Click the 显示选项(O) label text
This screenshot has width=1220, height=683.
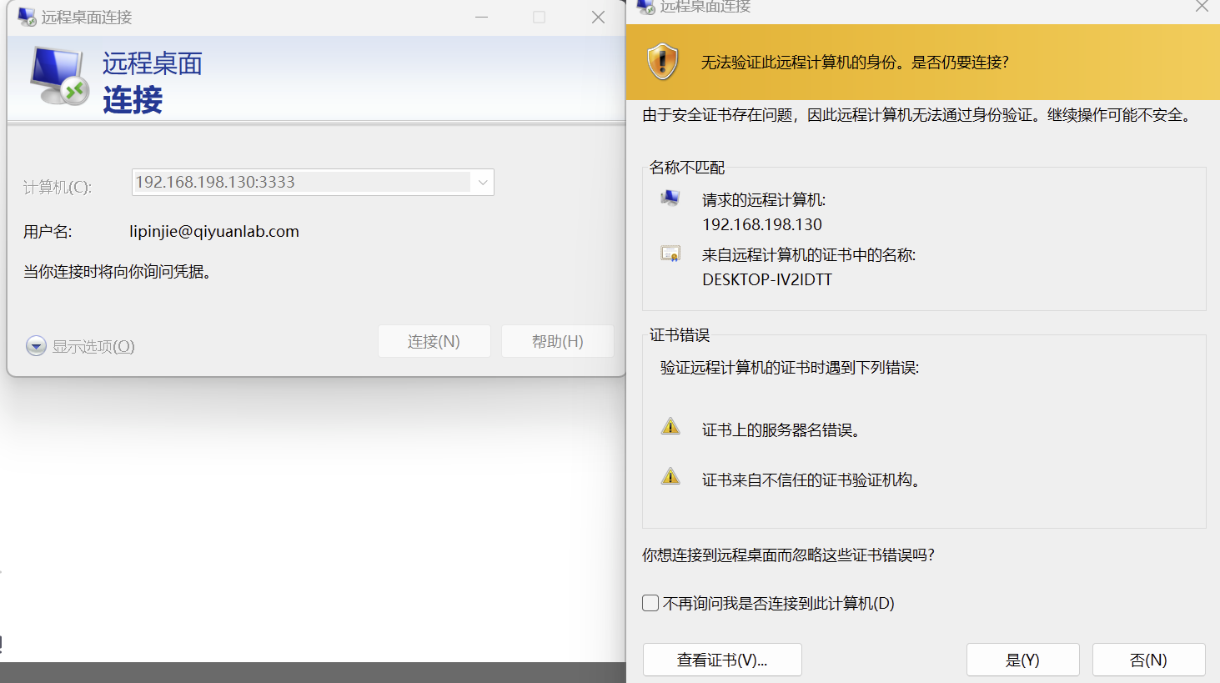pyautogui.click(x=93, y=347)
